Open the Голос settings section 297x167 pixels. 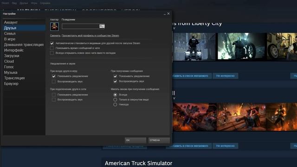click(x=9, y=67)
